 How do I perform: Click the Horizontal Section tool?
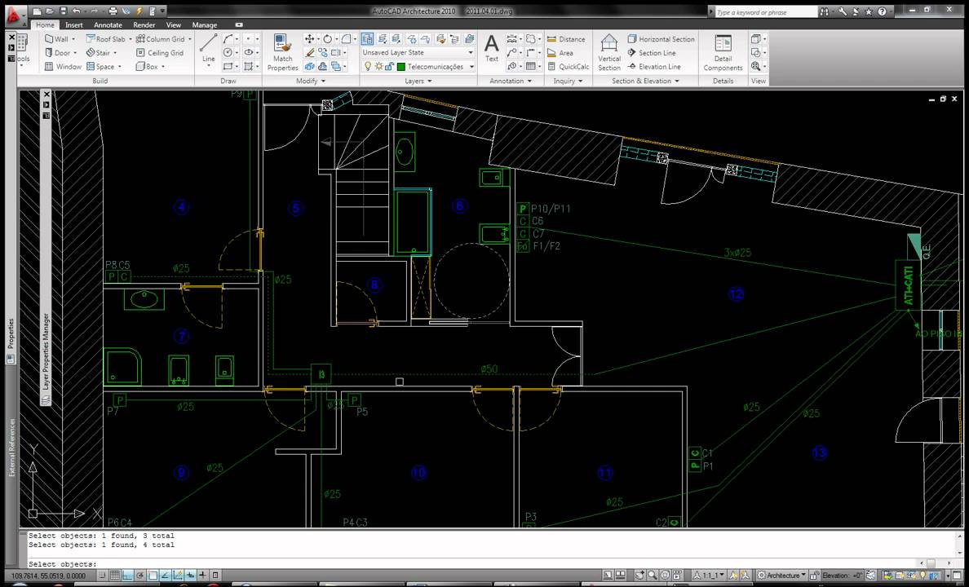pos(661,39)
